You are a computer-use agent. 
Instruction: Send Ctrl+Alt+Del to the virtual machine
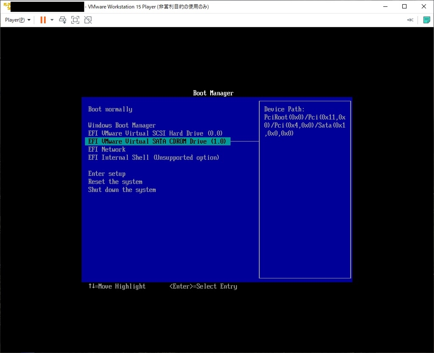point(63,20)
